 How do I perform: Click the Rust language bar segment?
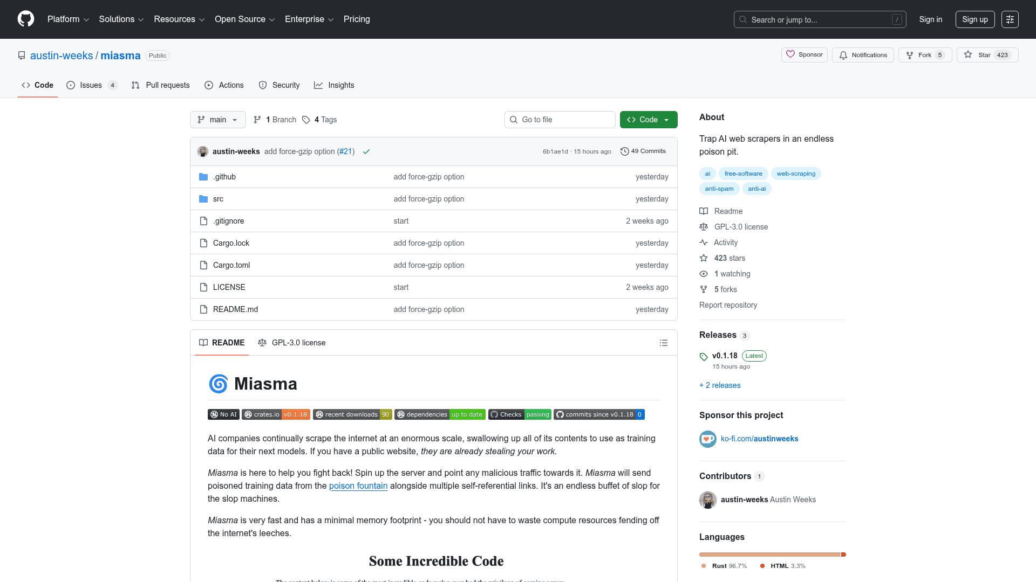pos(769,555)
